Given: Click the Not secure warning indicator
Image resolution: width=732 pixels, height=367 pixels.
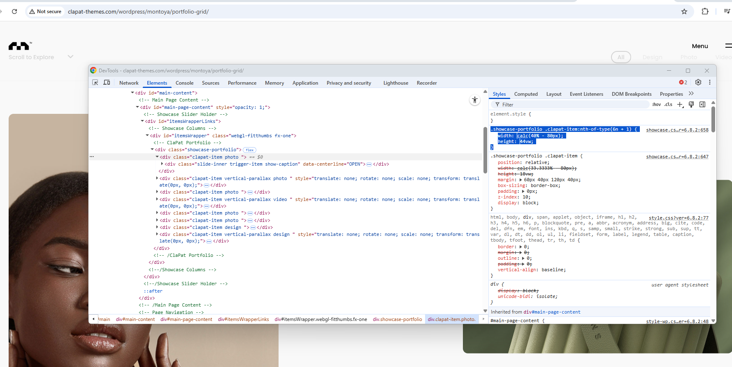Looking at the screenshot, I should tap(45, 12).
